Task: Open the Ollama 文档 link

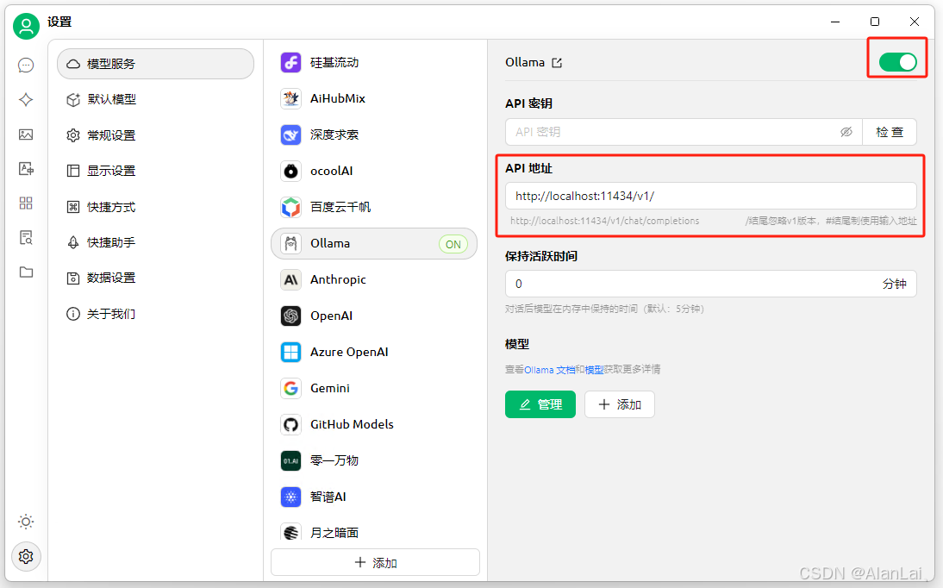Action: pos(549,370)
